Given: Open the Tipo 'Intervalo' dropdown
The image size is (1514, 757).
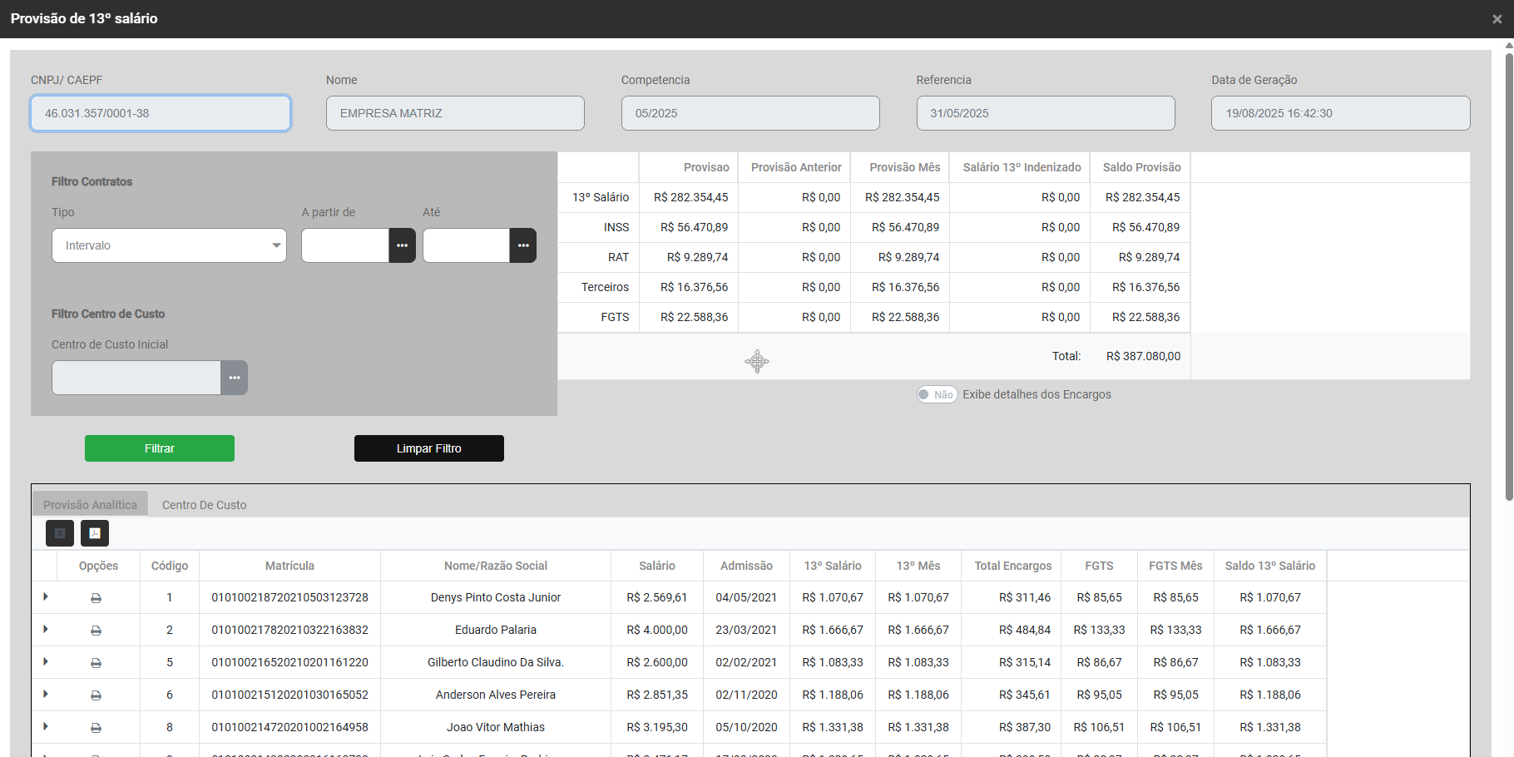Looking at the screenshot, I should [169, 245].
